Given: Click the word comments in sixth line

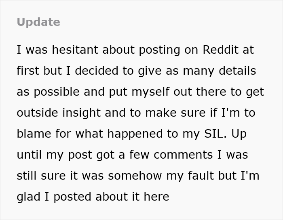Looking at the screenshot, I should click(183, 155).
